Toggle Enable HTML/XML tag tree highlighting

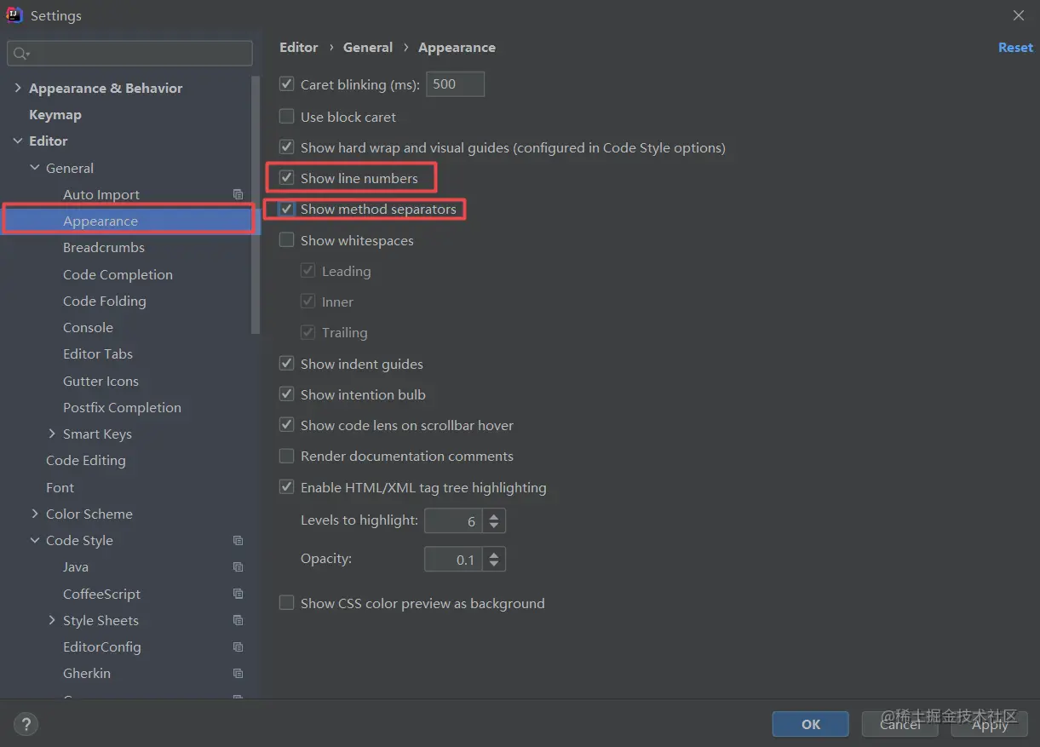pyautogui.click(x=287, y=487)
